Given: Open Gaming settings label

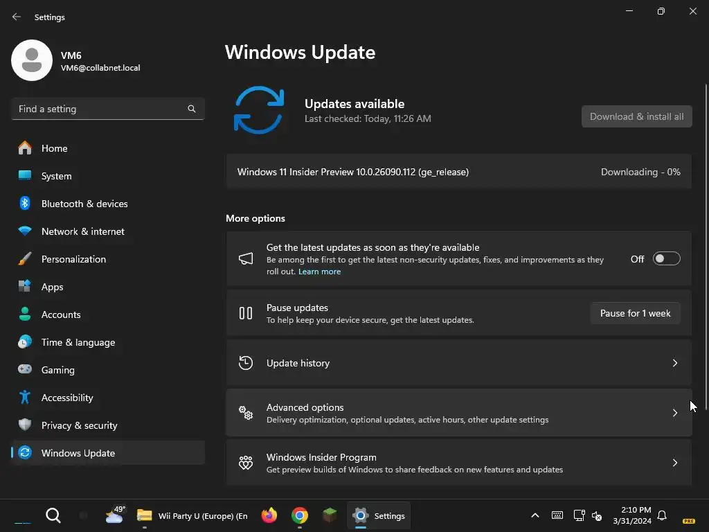Looking at the screenshot, I should click(x=58, y=370).
